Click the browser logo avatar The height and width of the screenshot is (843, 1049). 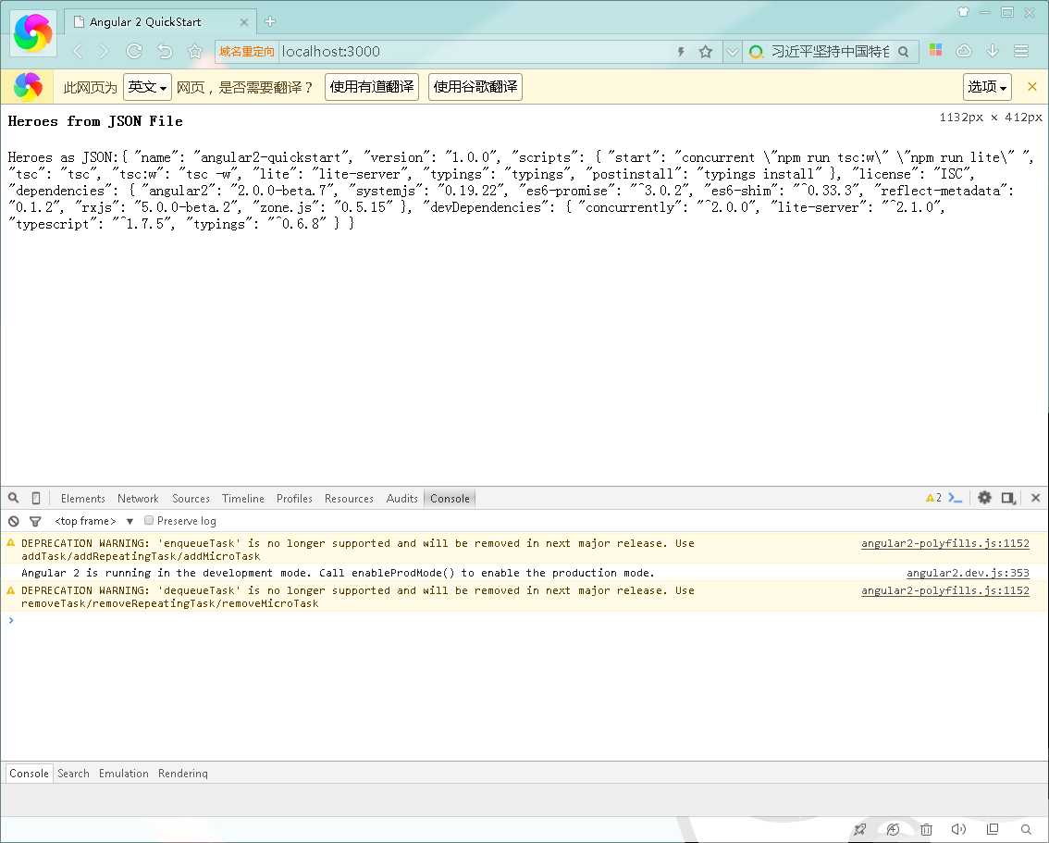(32, 32)
